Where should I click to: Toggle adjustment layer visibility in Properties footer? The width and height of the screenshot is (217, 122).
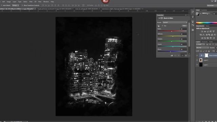coord(182,56)
